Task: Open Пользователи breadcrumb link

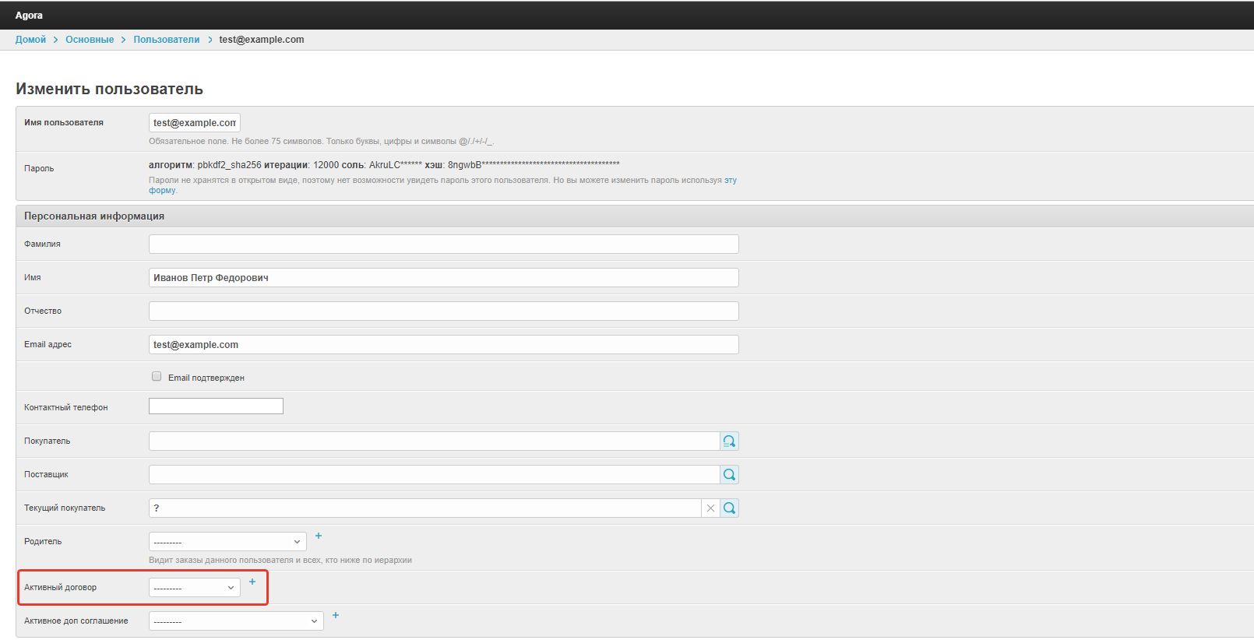Action: (x=166, y=40)
